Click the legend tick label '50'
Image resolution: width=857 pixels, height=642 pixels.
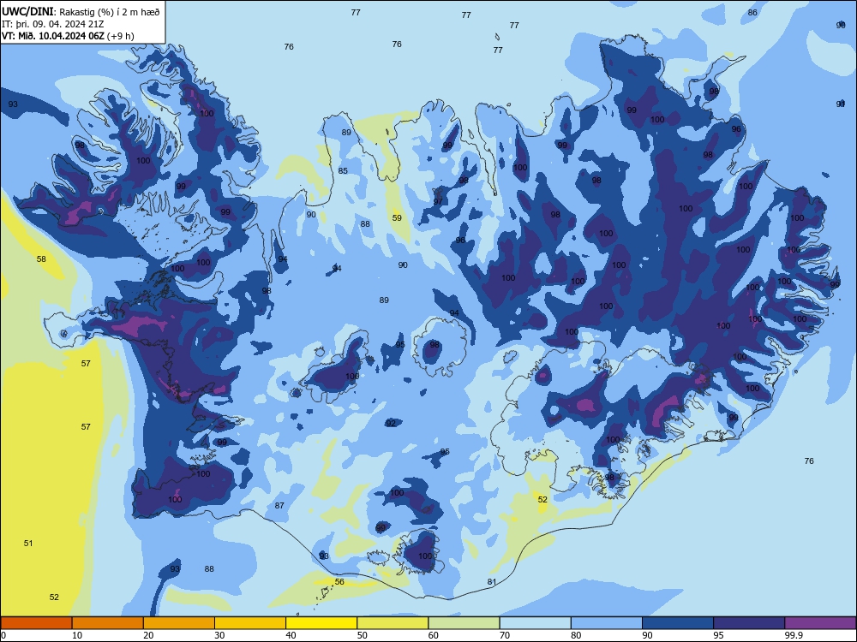[x=363, y=635]
